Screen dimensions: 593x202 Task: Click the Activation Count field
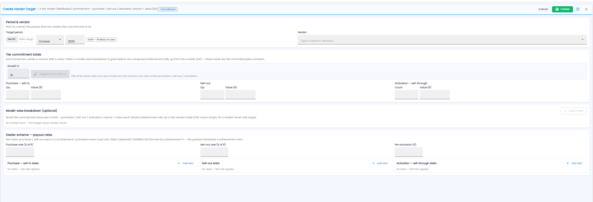click(406, 95)
